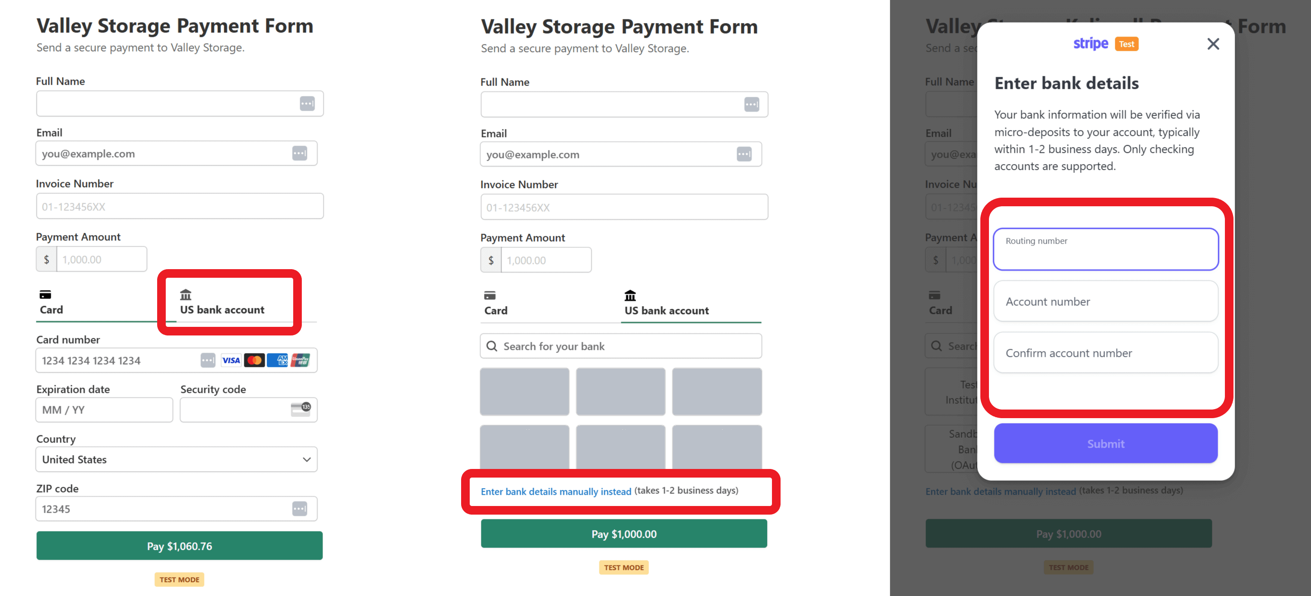The image size is (1311, 596).
Task: Click autofill icon in ZIP code field
Action: (x=300, y=509)
